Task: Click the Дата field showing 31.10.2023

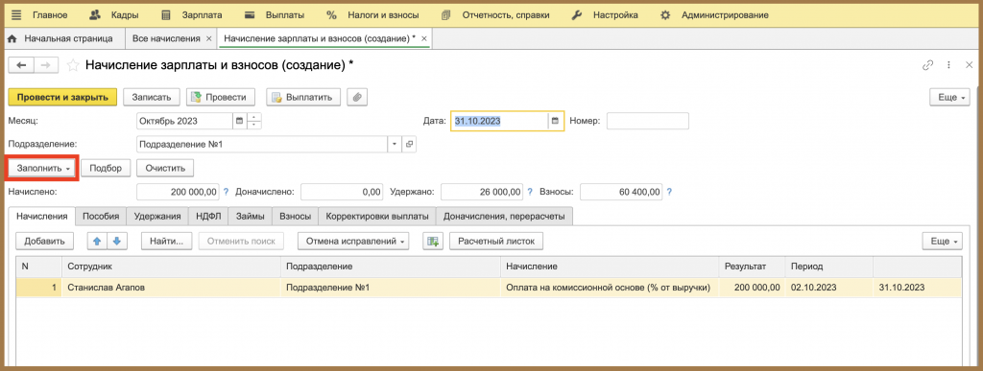Action: pos(499,122)
